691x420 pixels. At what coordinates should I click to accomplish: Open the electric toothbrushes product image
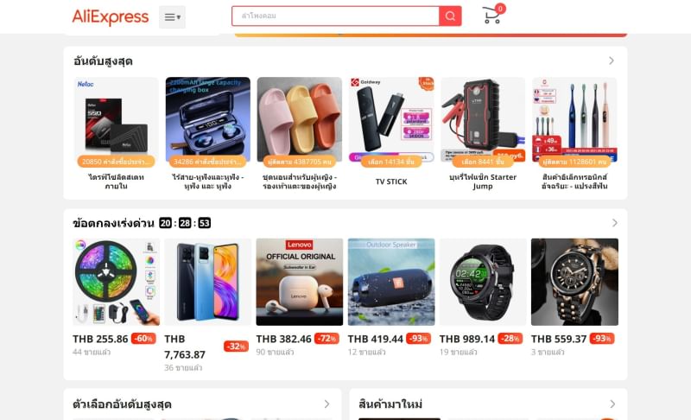point(574,120)
